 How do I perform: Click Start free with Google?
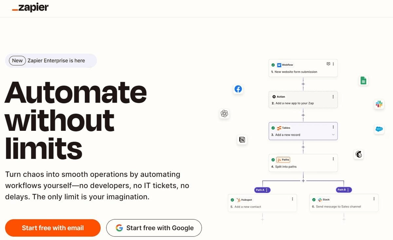click(x=154, y=228)
